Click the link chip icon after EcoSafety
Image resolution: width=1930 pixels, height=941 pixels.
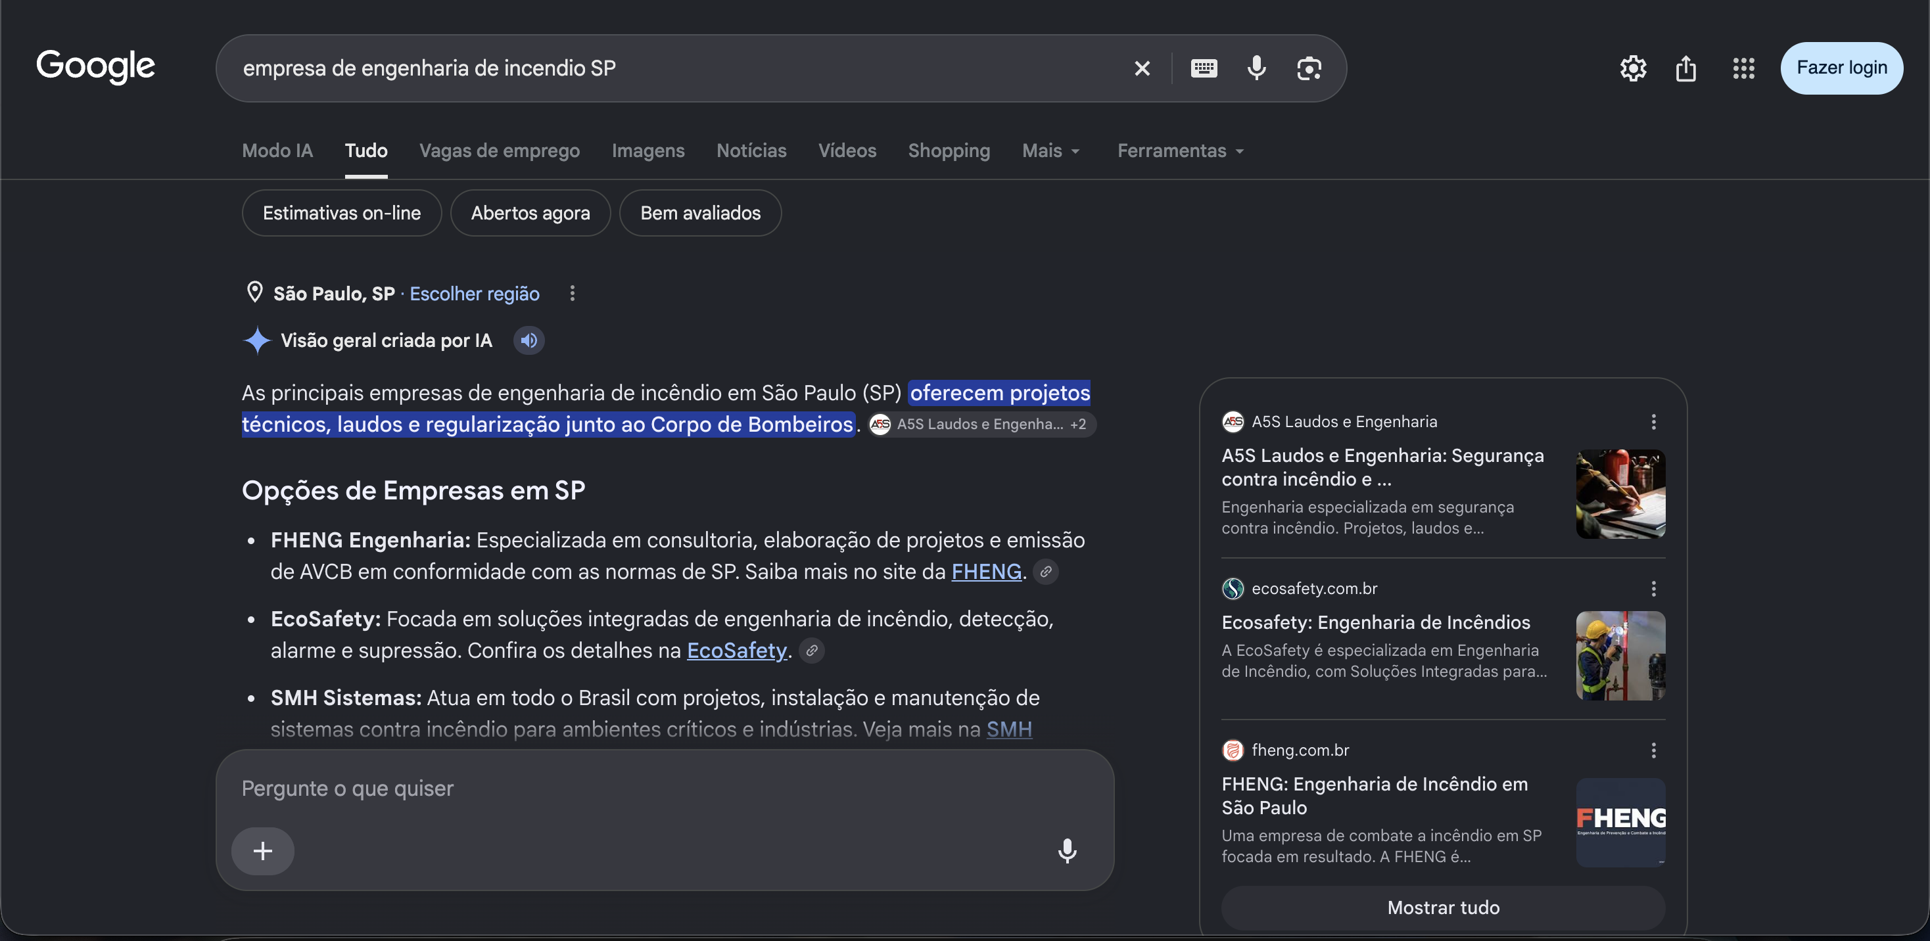pyautogui.click(x=811, y=651)
